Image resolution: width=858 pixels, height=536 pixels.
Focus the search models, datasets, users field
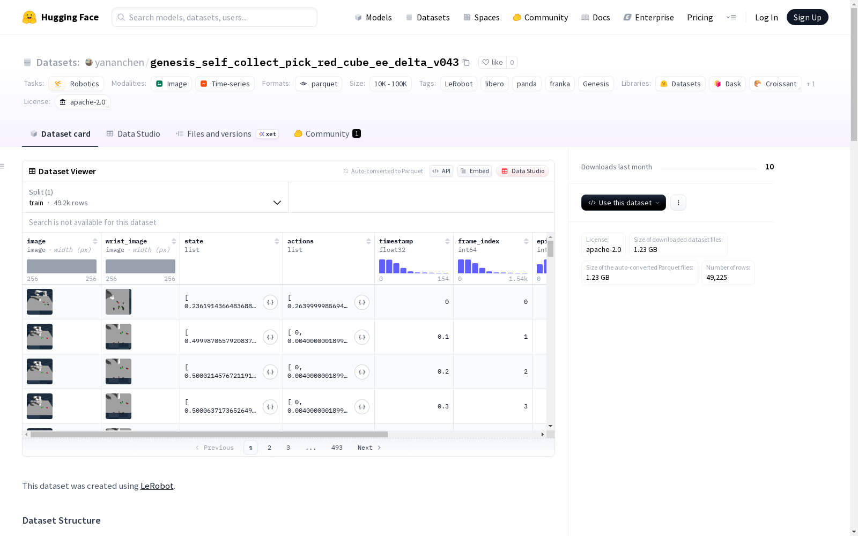[214, 17]
